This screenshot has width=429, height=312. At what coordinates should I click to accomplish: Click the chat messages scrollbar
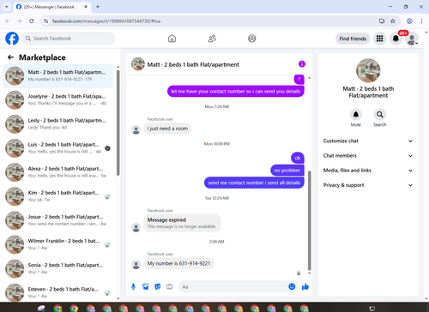(309, 220)
